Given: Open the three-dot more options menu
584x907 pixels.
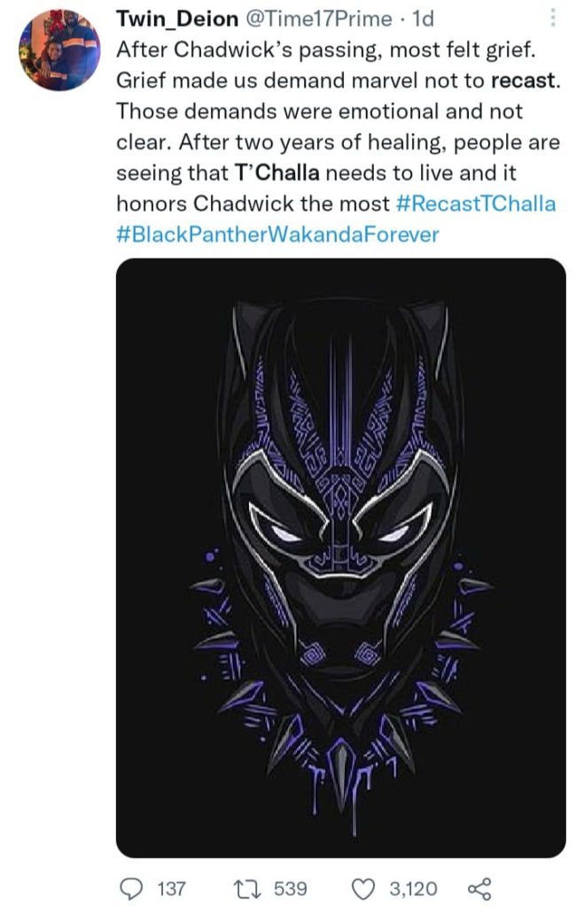Looking at the screenshot, I should 554,18.
